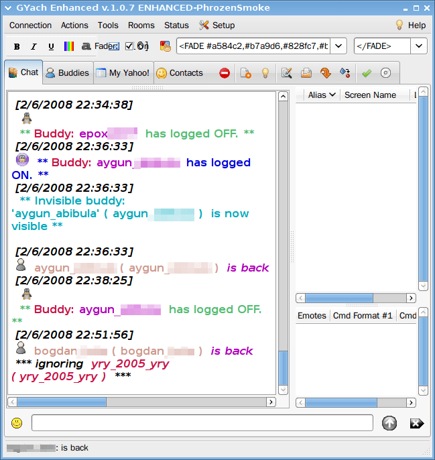Click chat log scroll down arrow
The height and width of the screenshot is (460, 435).
(283, 390)
